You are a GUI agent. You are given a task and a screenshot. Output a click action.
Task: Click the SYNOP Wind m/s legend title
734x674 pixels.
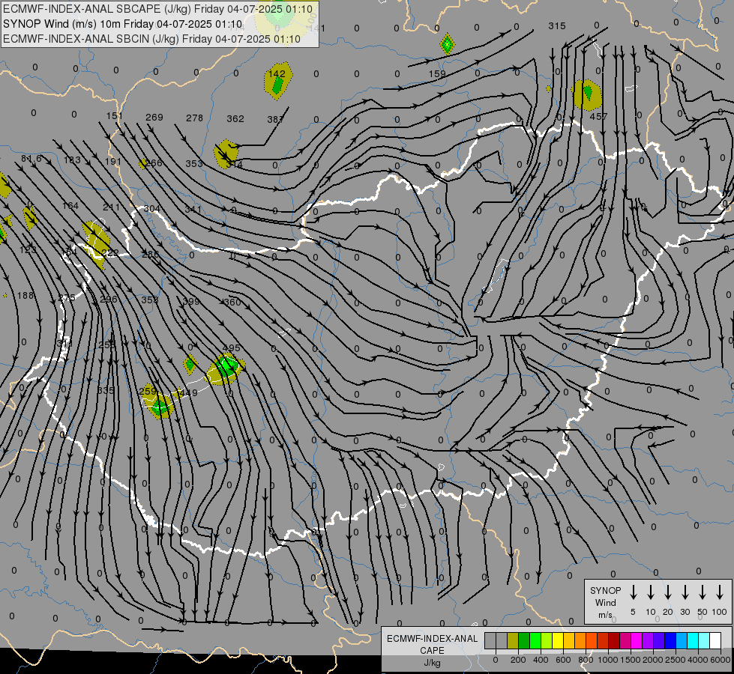pyautogui.click(x=605, y=602)
